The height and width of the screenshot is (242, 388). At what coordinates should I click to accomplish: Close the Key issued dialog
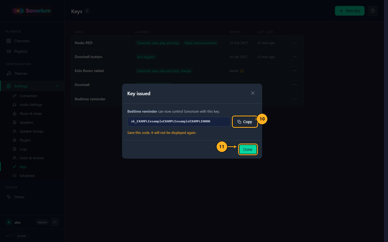point(252,93)
